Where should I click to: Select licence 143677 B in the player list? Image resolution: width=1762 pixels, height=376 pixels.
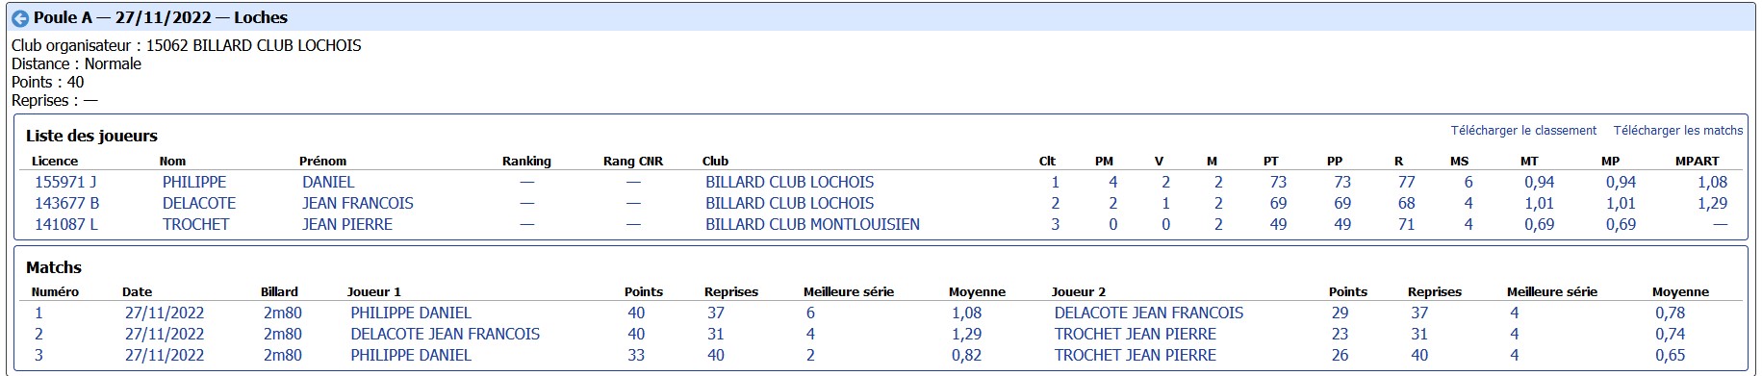(67, 203)
